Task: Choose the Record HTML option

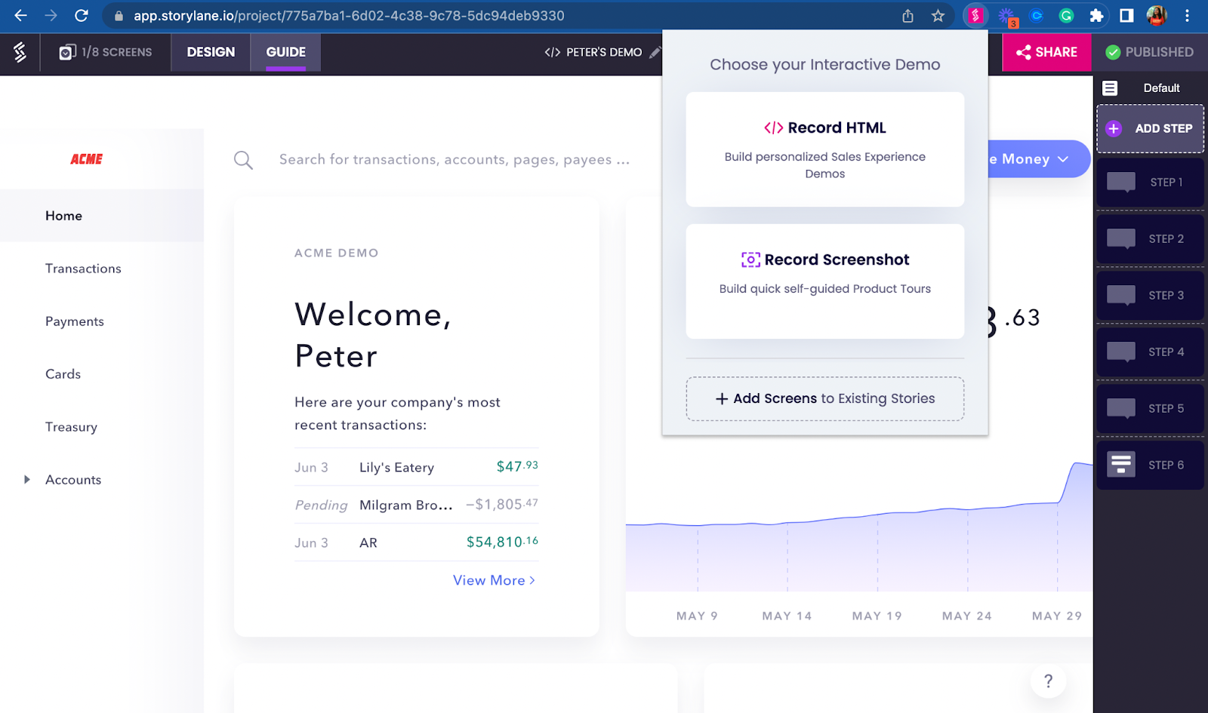Action: pyautogui.click(x=824, y=149)
